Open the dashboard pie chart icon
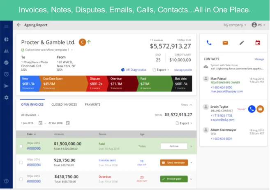 pos(7,39)
